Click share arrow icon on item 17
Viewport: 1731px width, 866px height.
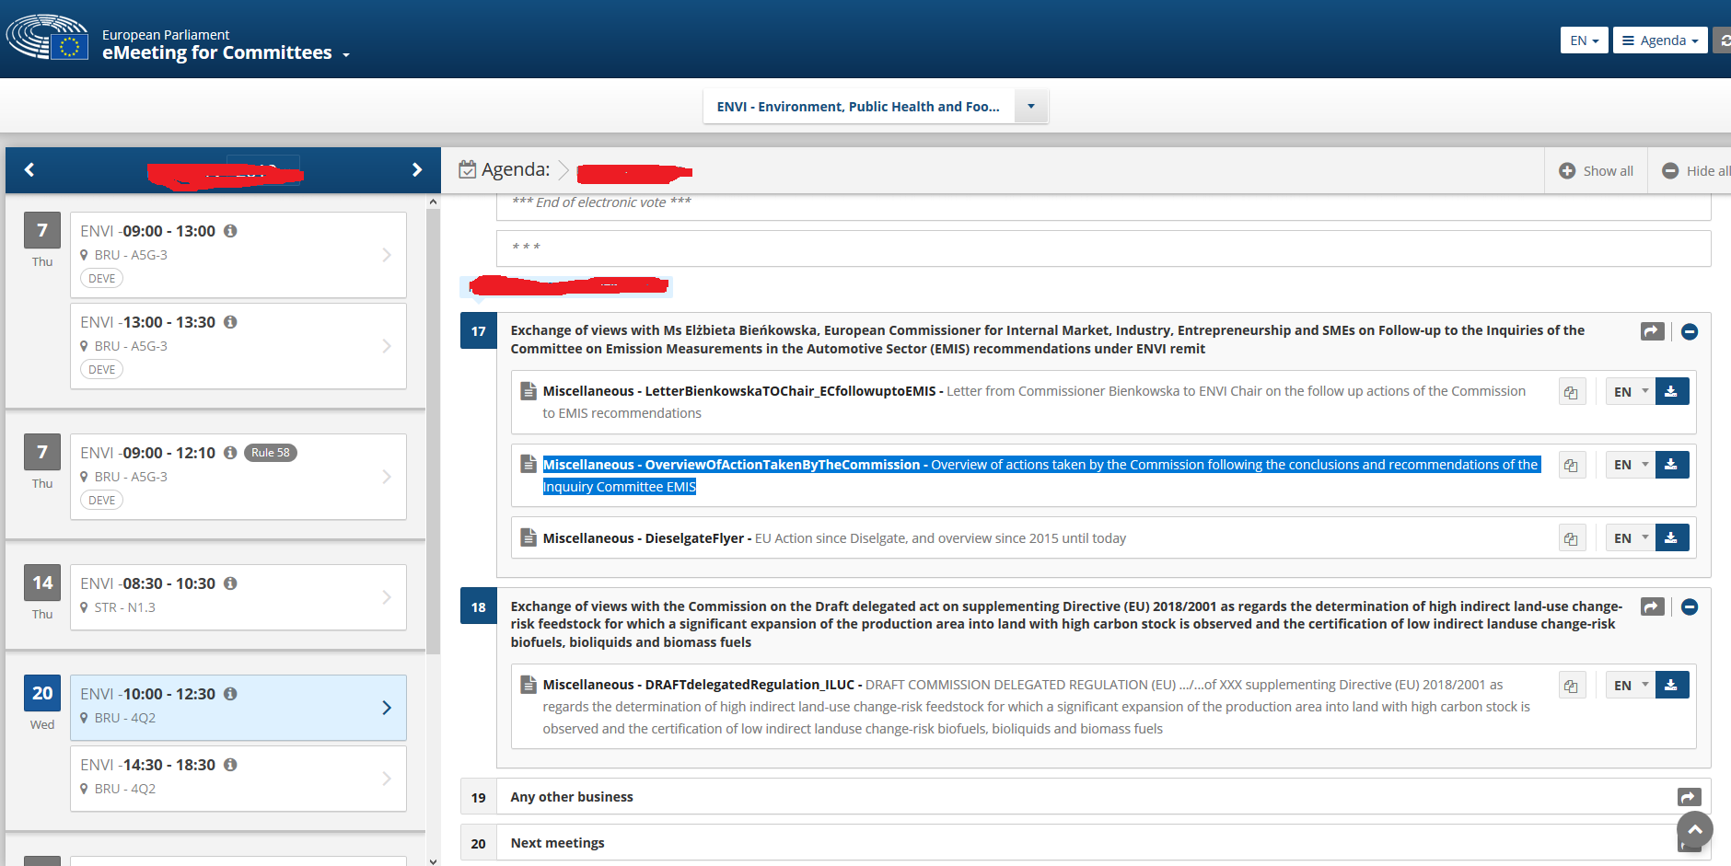pyautogui.click(x=1652, y=331)
